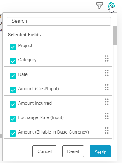The height and width of the screenshot is (163, 122).
Task: Click the field list vertical scrollbar thumb
Action: [x=115, y=35]
